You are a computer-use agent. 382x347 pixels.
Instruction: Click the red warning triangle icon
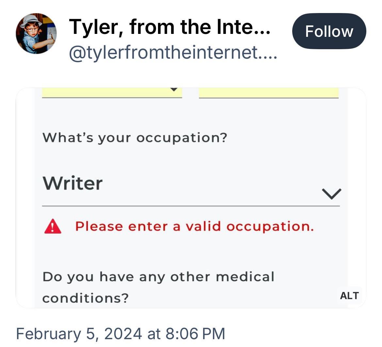tap(53, 227)
